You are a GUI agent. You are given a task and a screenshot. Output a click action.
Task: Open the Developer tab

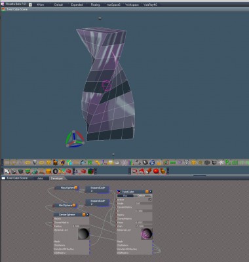pos(57,178)
